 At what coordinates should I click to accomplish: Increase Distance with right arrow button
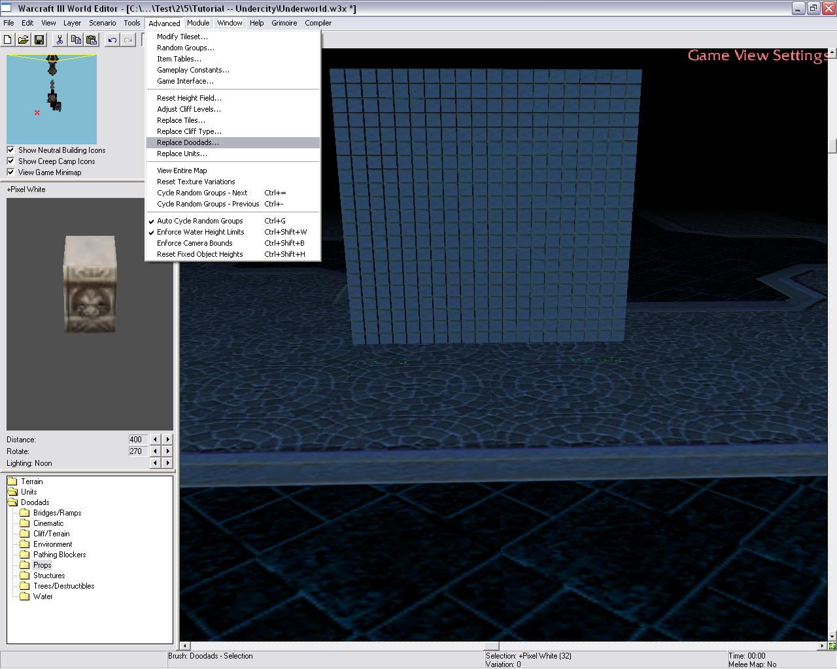click(x=168, y=440)
